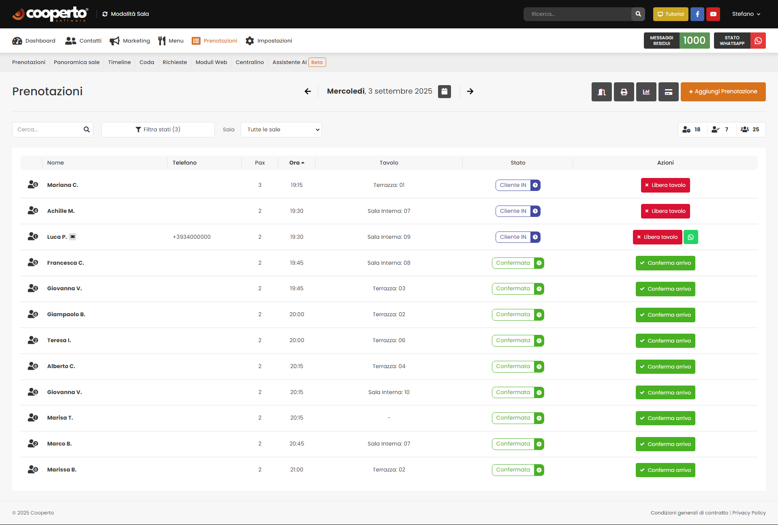Open the Stefano user menu
This screenshot has width=778, height=525.
[746, 14]
